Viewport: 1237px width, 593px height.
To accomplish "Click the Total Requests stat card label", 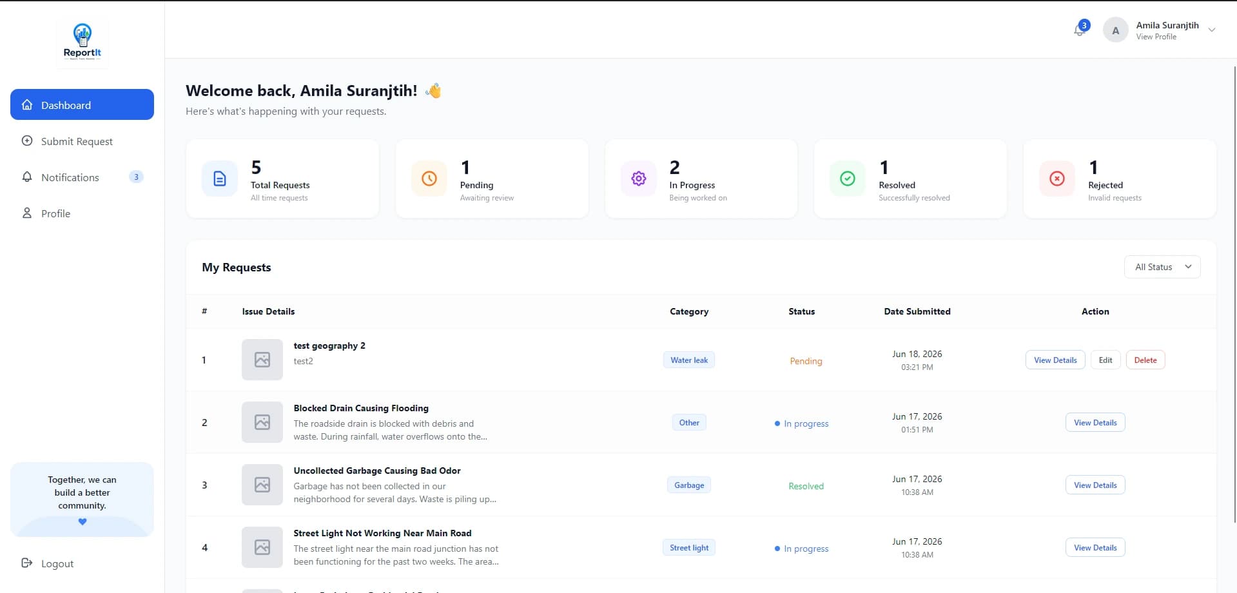I will tap(280, 185).
